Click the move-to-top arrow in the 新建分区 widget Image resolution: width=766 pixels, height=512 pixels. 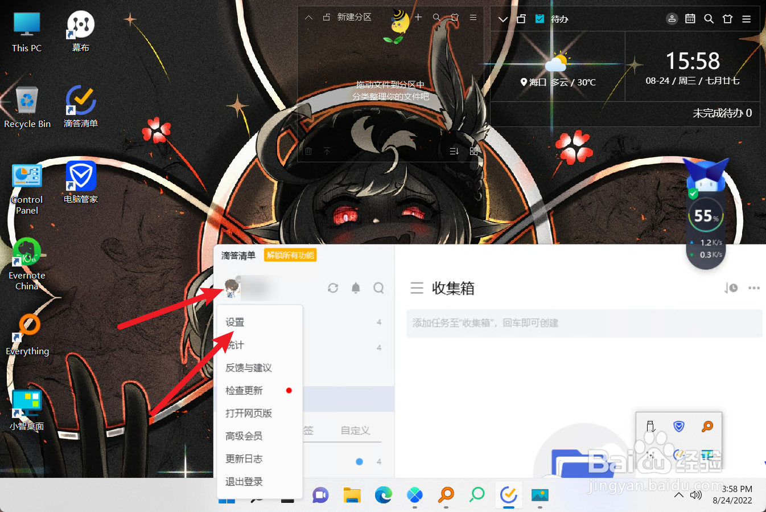coord(327,151)
